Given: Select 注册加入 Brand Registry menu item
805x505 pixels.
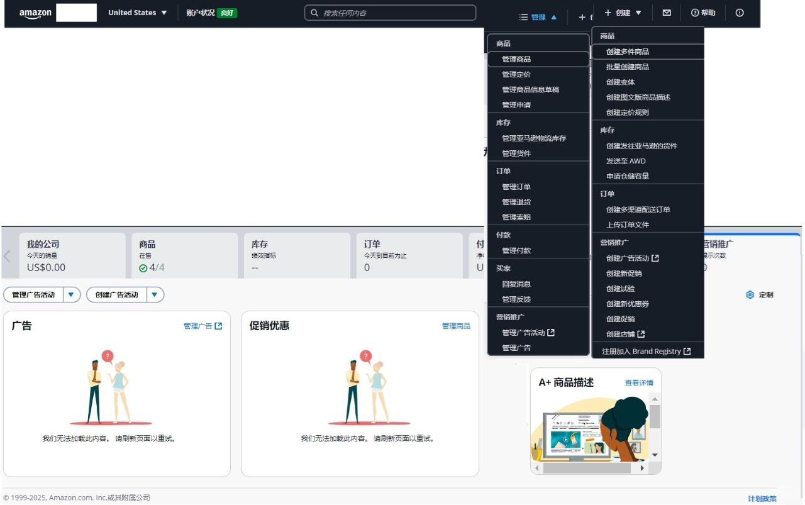Looking at the screenshot, I should pyautogui.click(x=648, y=352).
